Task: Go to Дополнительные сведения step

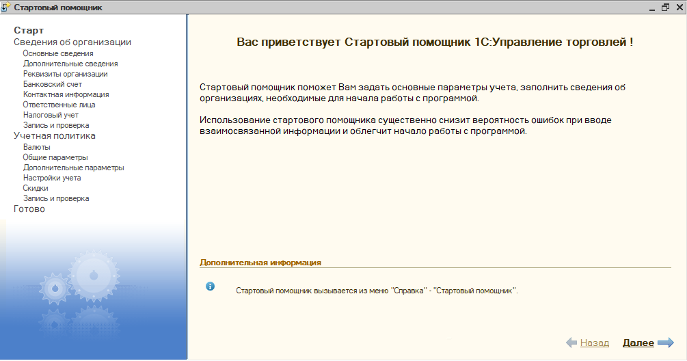Action: (x=70, y=64)
